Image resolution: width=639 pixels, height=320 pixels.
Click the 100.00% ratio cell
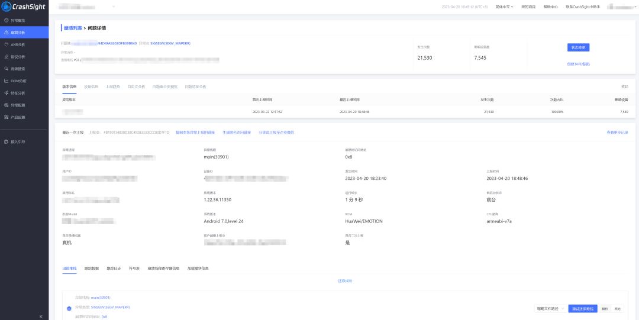click(x=557, y=112)
